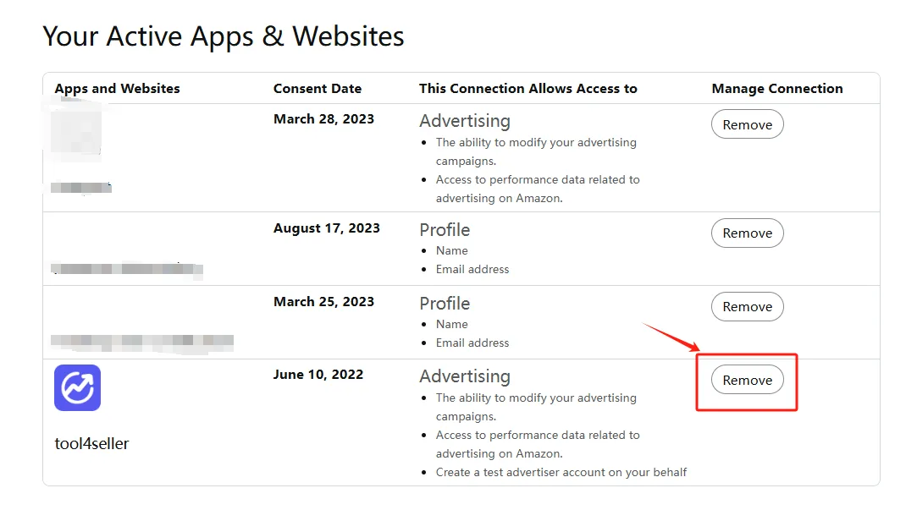917x510 pixels.
Task: Click the August 17, 2023 consent date
Action: 326,228
